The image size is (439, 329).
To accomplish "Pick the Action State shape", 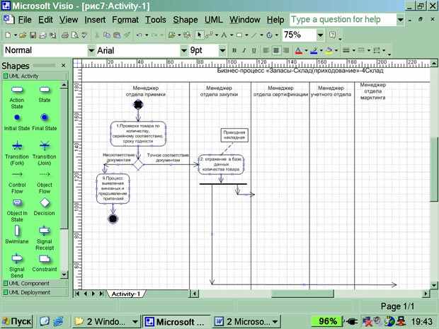I will 17,96.
